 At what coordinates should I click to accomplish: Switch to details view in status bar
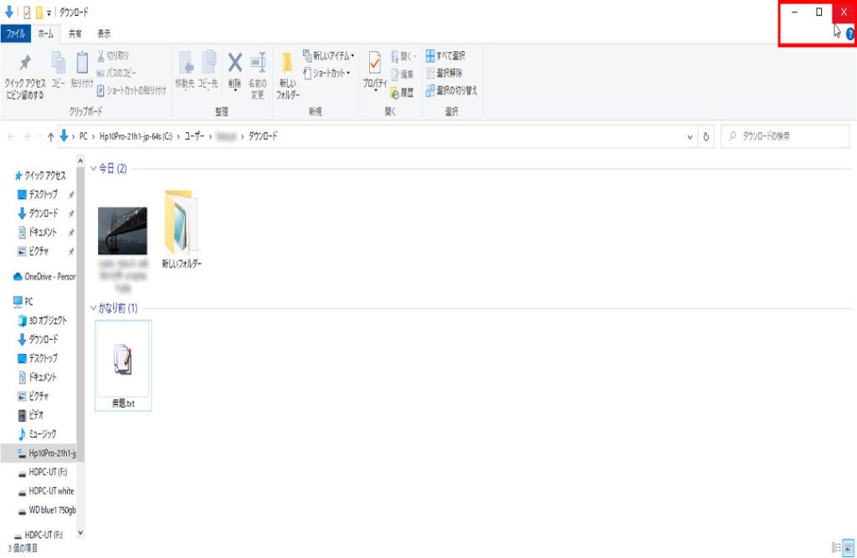(835, 546)
